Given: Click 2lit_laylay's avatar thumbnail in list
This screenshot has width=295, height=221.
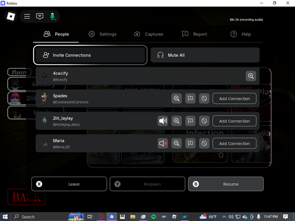Looking at the screenshot, I should tap(45, 120).
